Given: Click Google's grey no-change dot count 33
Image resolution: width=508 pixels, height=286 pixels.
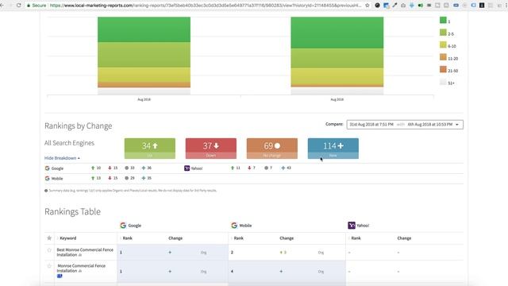Looking at the screenshot, I should point(129,168).
